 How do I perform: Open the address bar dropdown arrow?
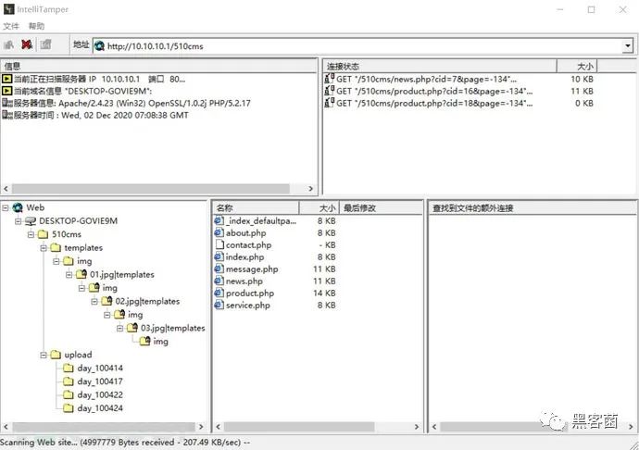pyautogui.click(x=628, y=46)
